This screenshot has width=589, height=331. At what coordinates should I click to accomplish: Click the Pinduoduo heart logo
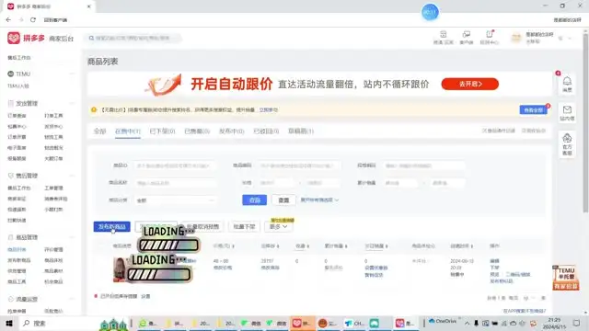click(14, 38)
